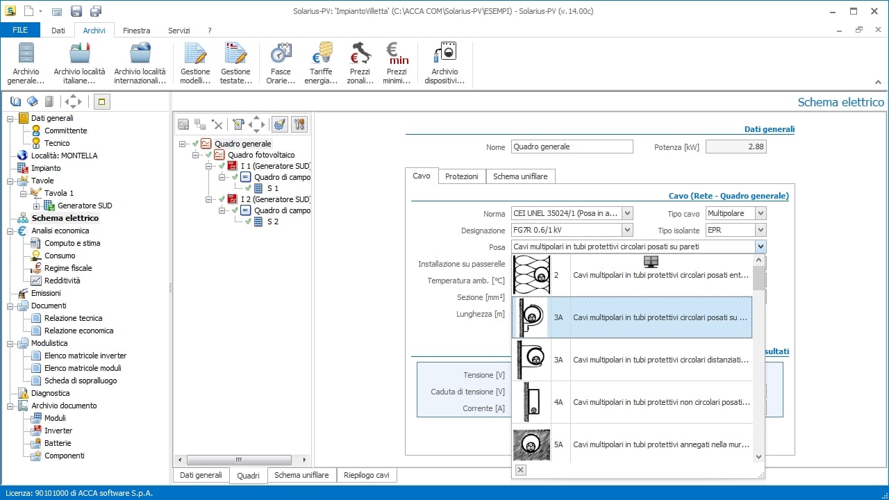Open Archivio località italiane

[78, 61]
